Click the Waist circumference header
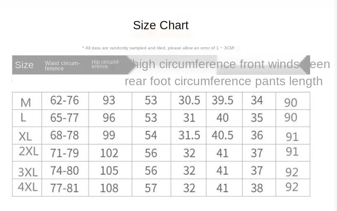This screenshot has height=211, width=337. coord(62,66)
